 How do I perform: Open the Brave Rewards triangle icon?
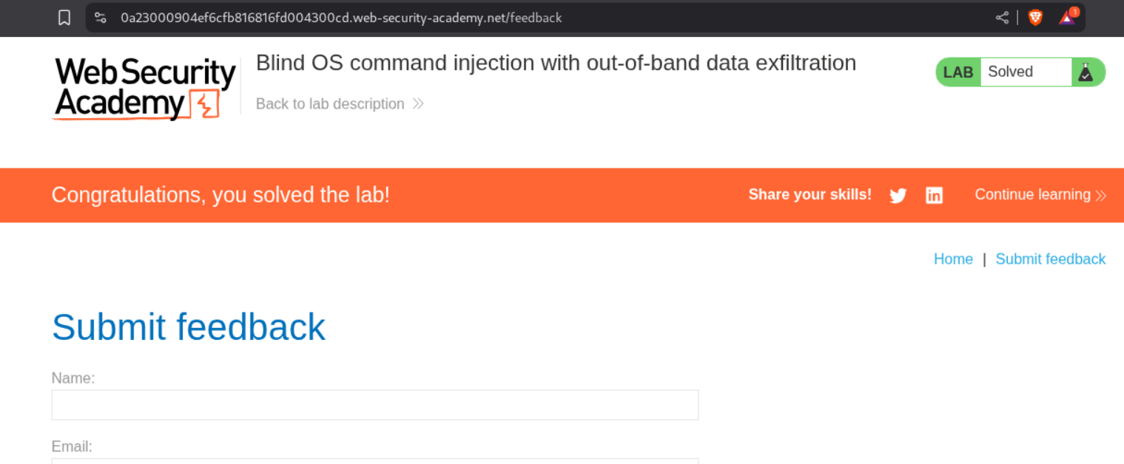1067,18
